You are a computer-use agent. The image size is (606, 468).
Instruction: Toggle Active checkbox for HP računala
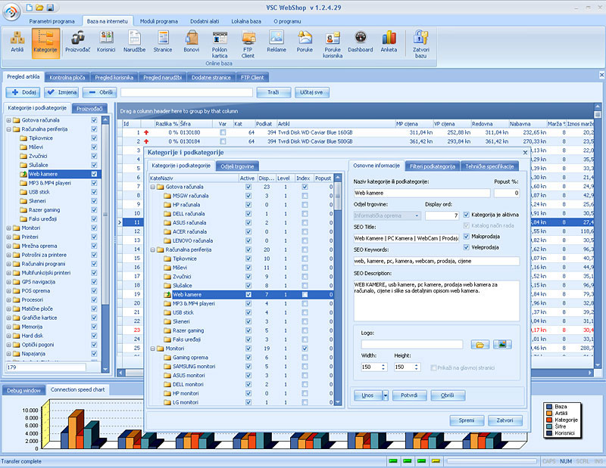(248, 205)
